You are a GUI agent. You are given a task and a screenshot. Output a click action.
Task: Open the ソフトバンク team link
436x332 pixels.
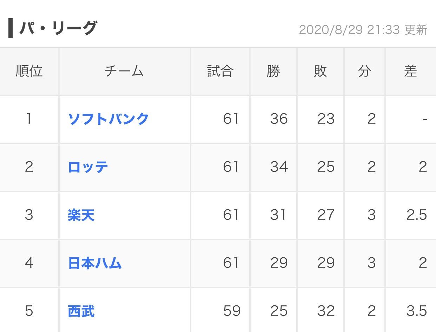(108, 119)
